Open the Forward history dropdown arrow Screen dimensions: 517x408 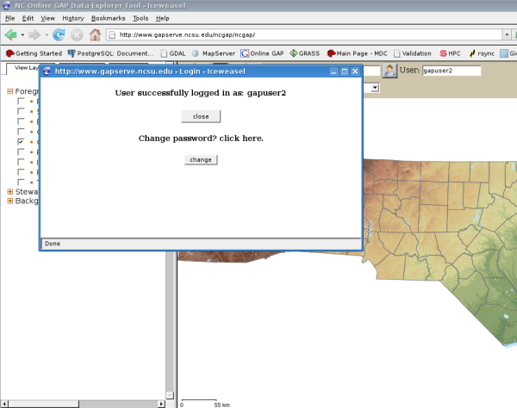(x=47, y=34)
